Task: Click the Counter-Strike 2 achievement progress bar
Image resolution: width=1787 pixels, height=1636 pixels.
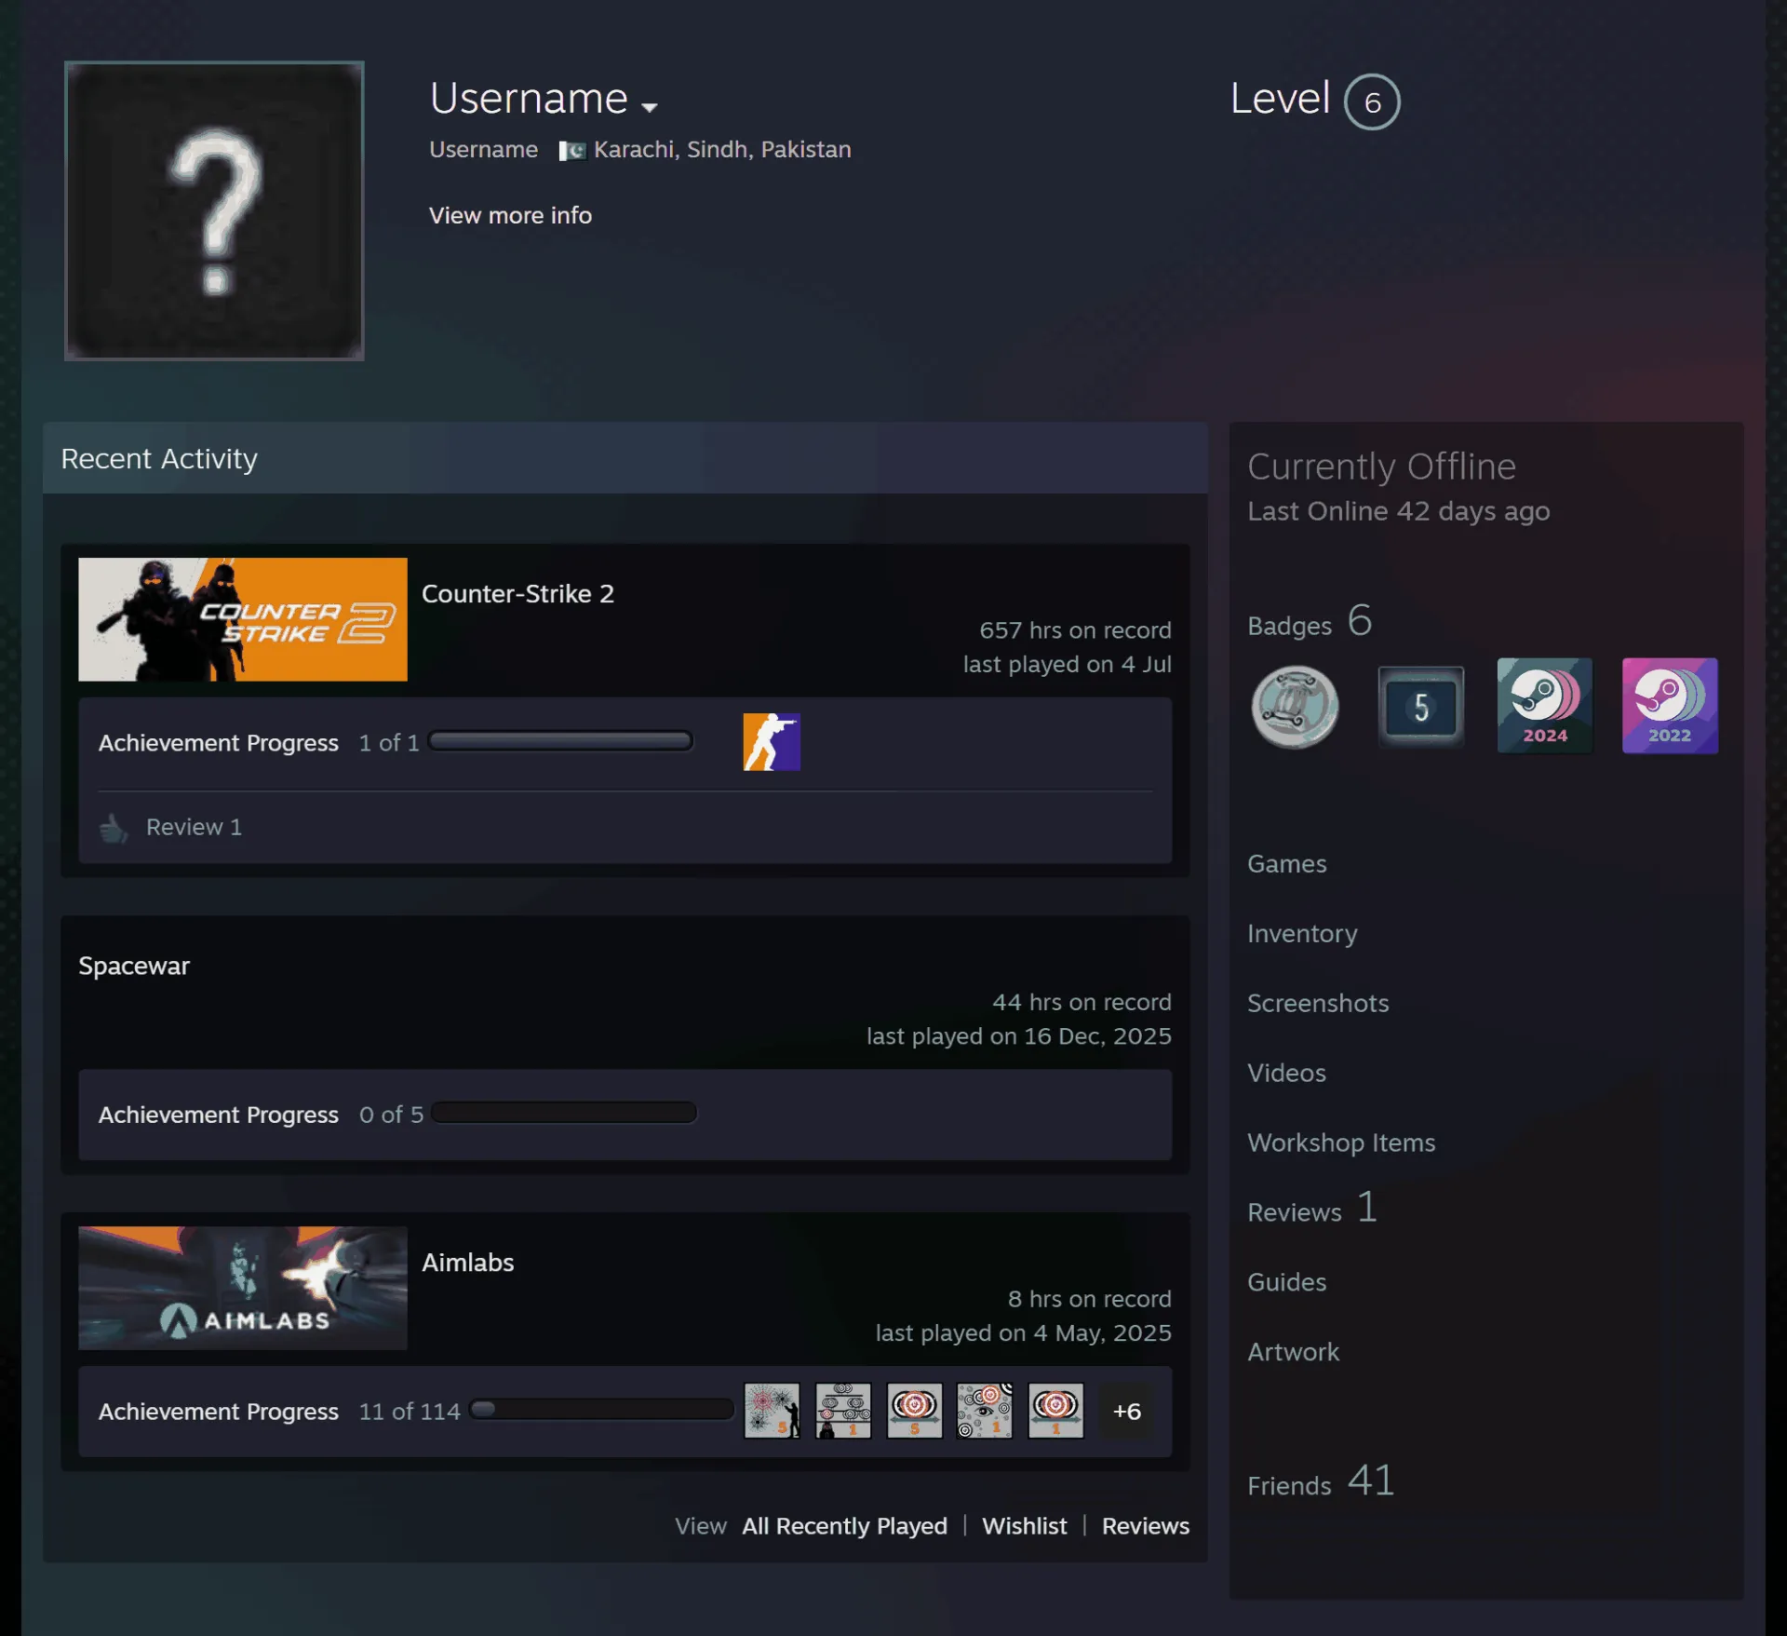Action: coord(560,741)
